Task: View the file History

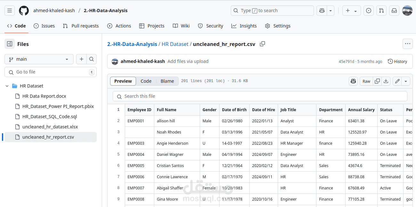Action: coord(397,61)
